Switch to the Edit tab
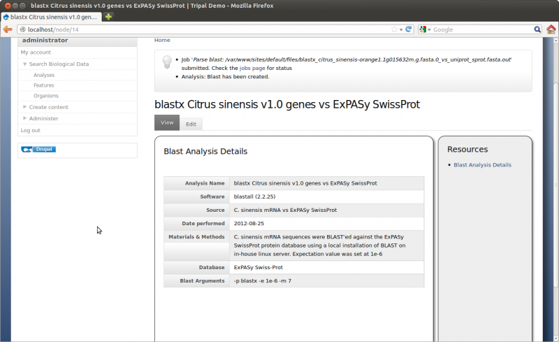Screen dimensions: 559x342 click(191, 124)
